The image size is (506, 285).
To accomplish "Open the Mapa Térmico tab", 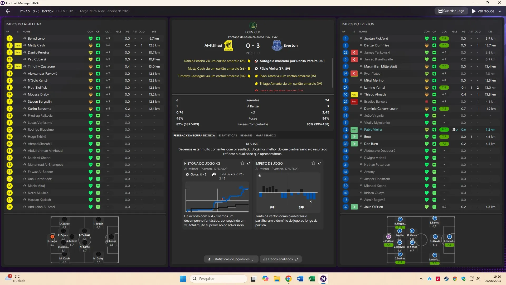I will pyautogui.click(x=266, y=135).
